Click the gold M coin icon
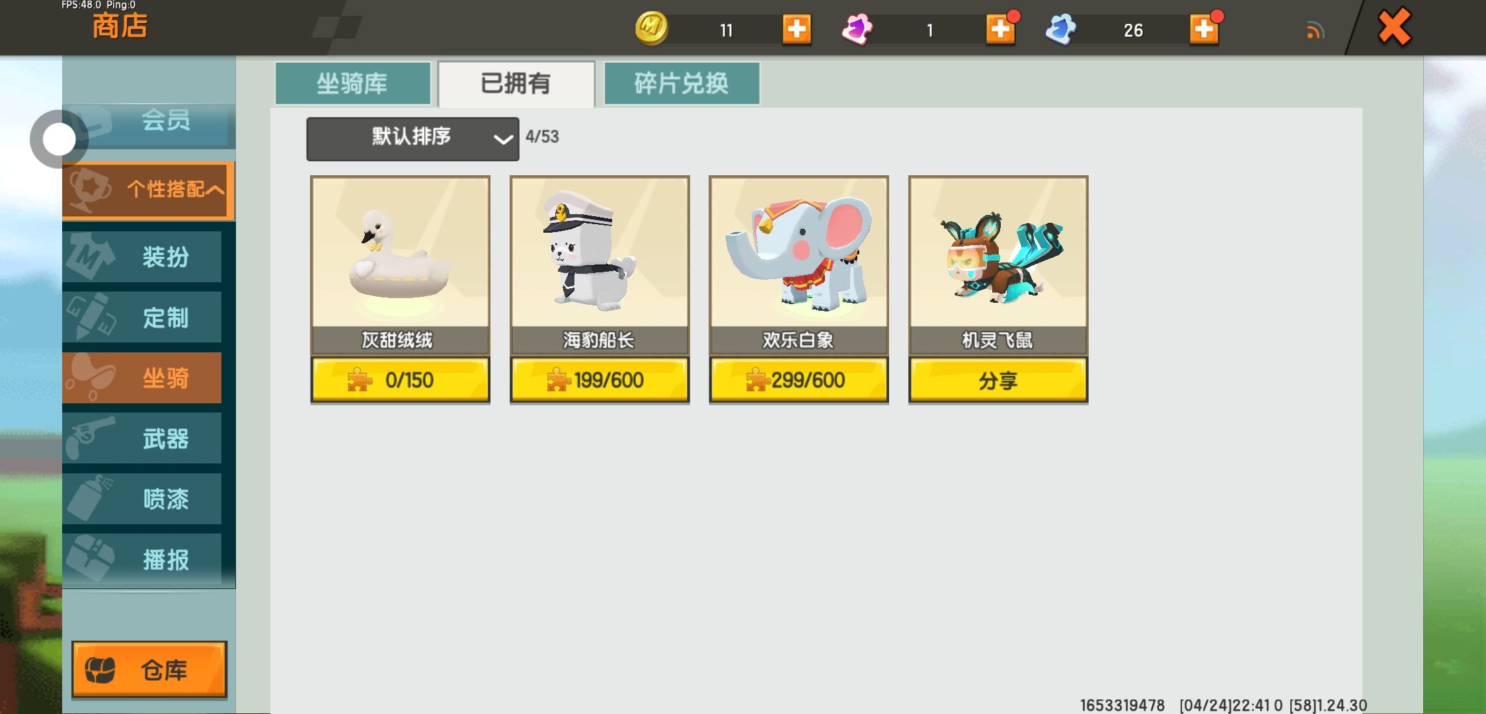 pos(651,29)
